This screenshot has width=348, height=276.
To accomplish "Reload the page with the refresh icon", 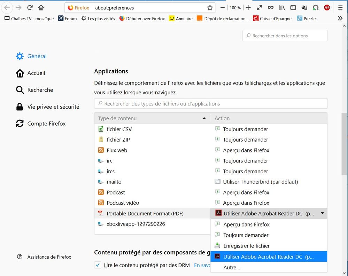I will (x=30, y=8).
